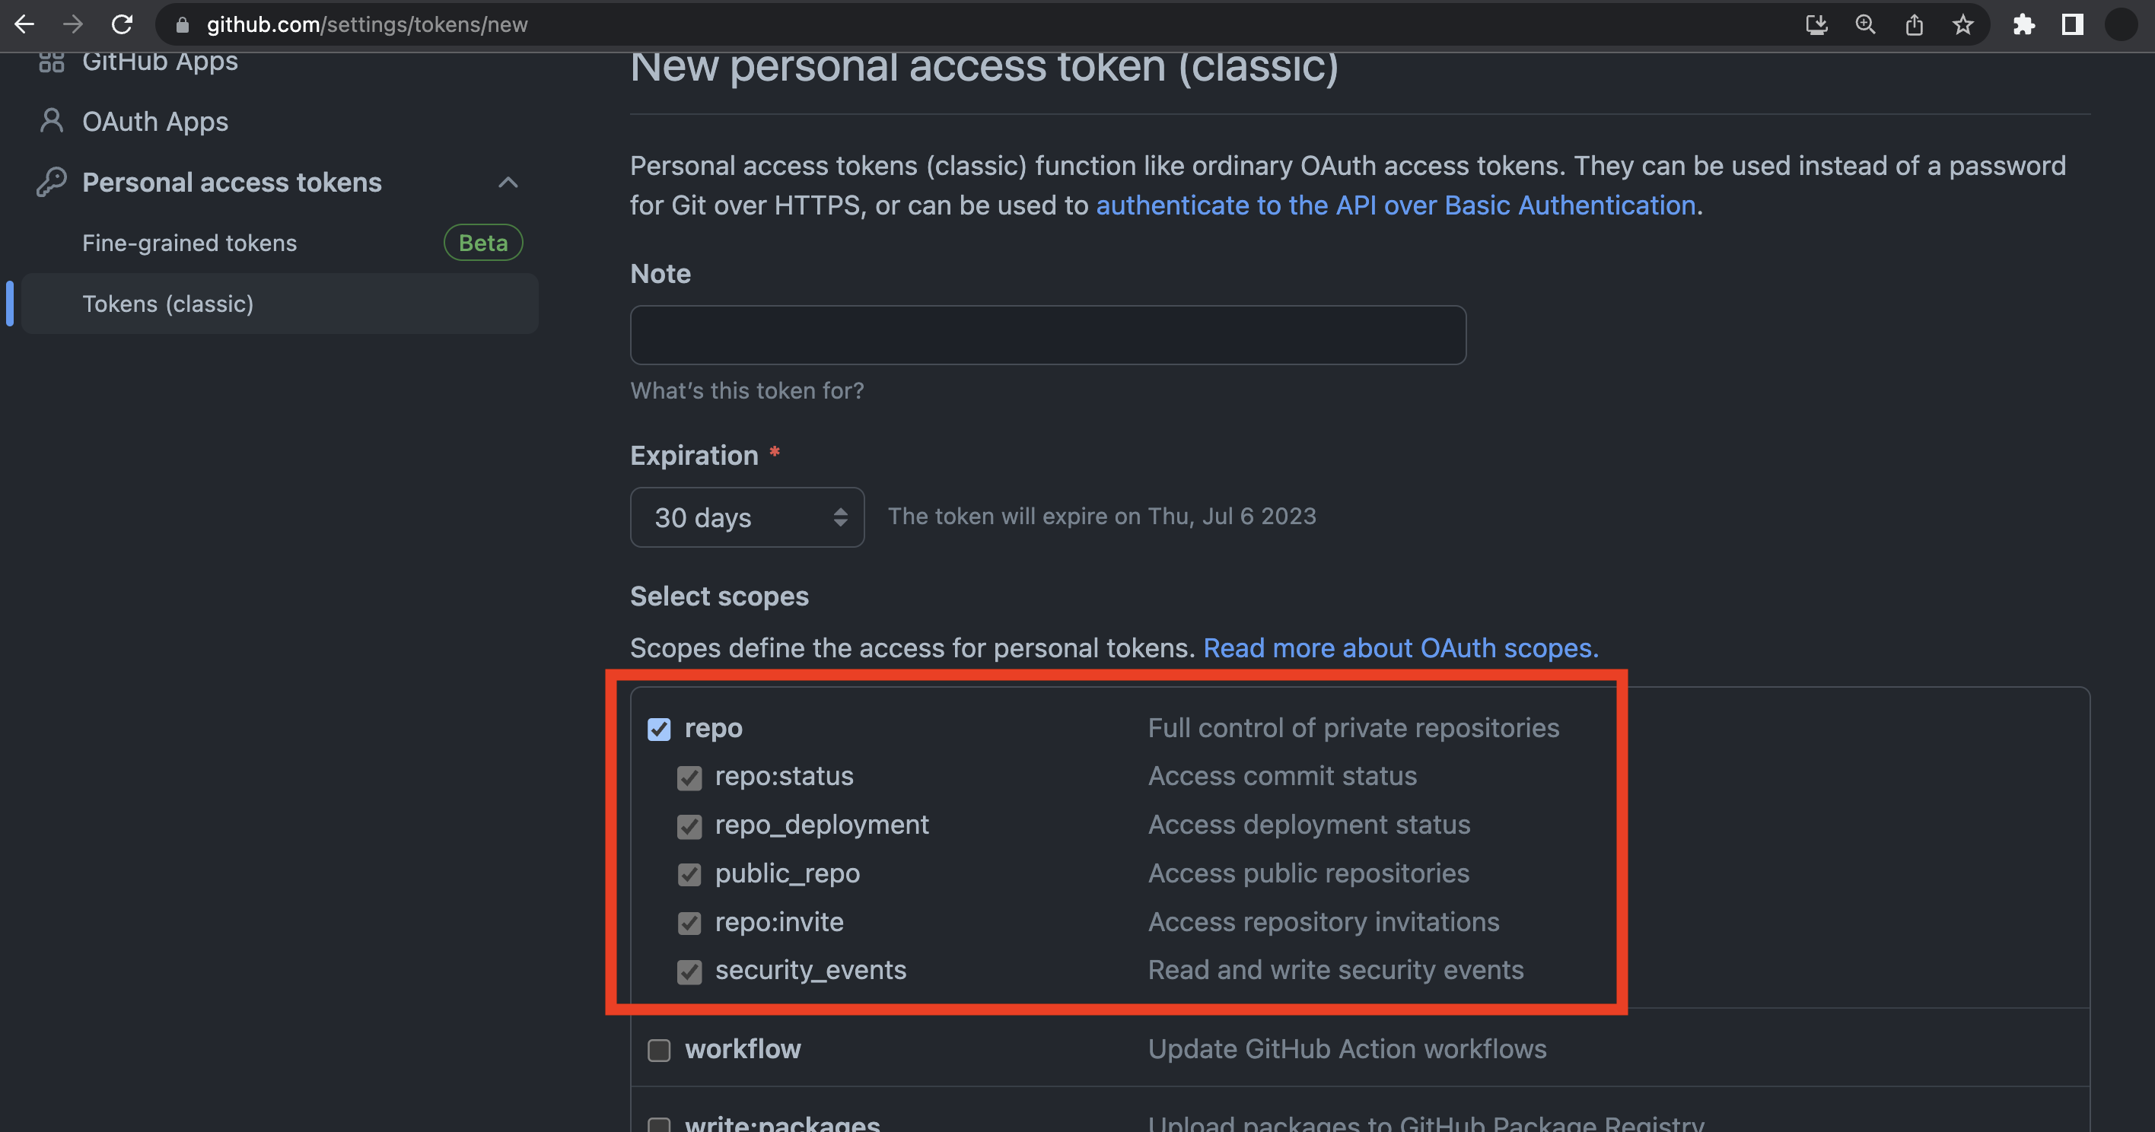Click the GitHub Apps navigation icon
The height and width of the screenshot is (1132, 2155).
[x=50, y=60]
